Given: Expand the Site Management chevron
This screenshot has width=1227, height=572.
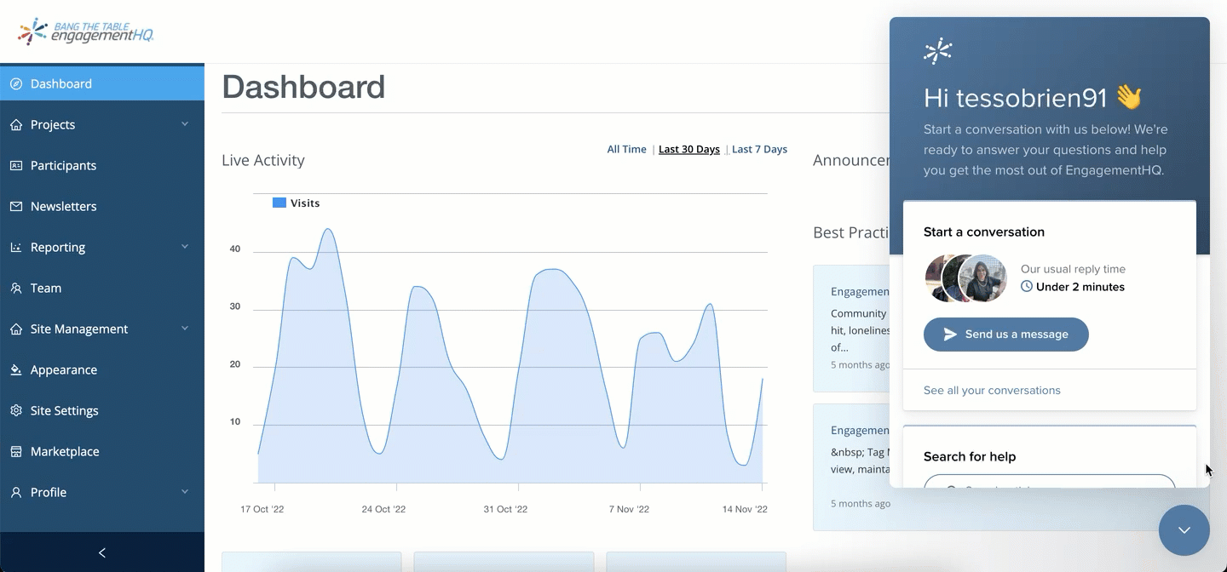Looking at the screenshot, I should [x=185, y=329].
